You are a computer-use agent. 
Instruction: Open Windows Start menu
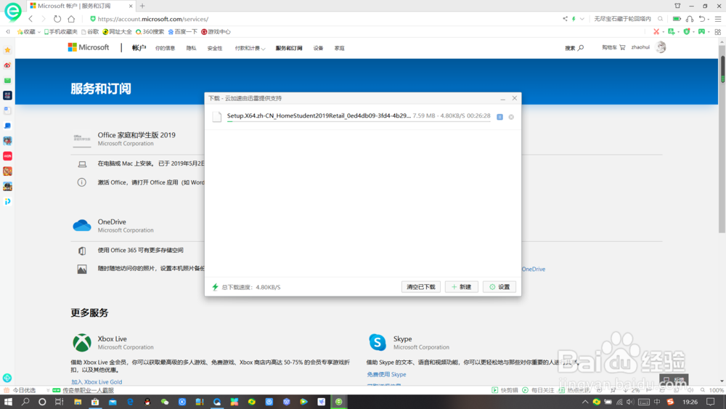click(x=8, y=402)
